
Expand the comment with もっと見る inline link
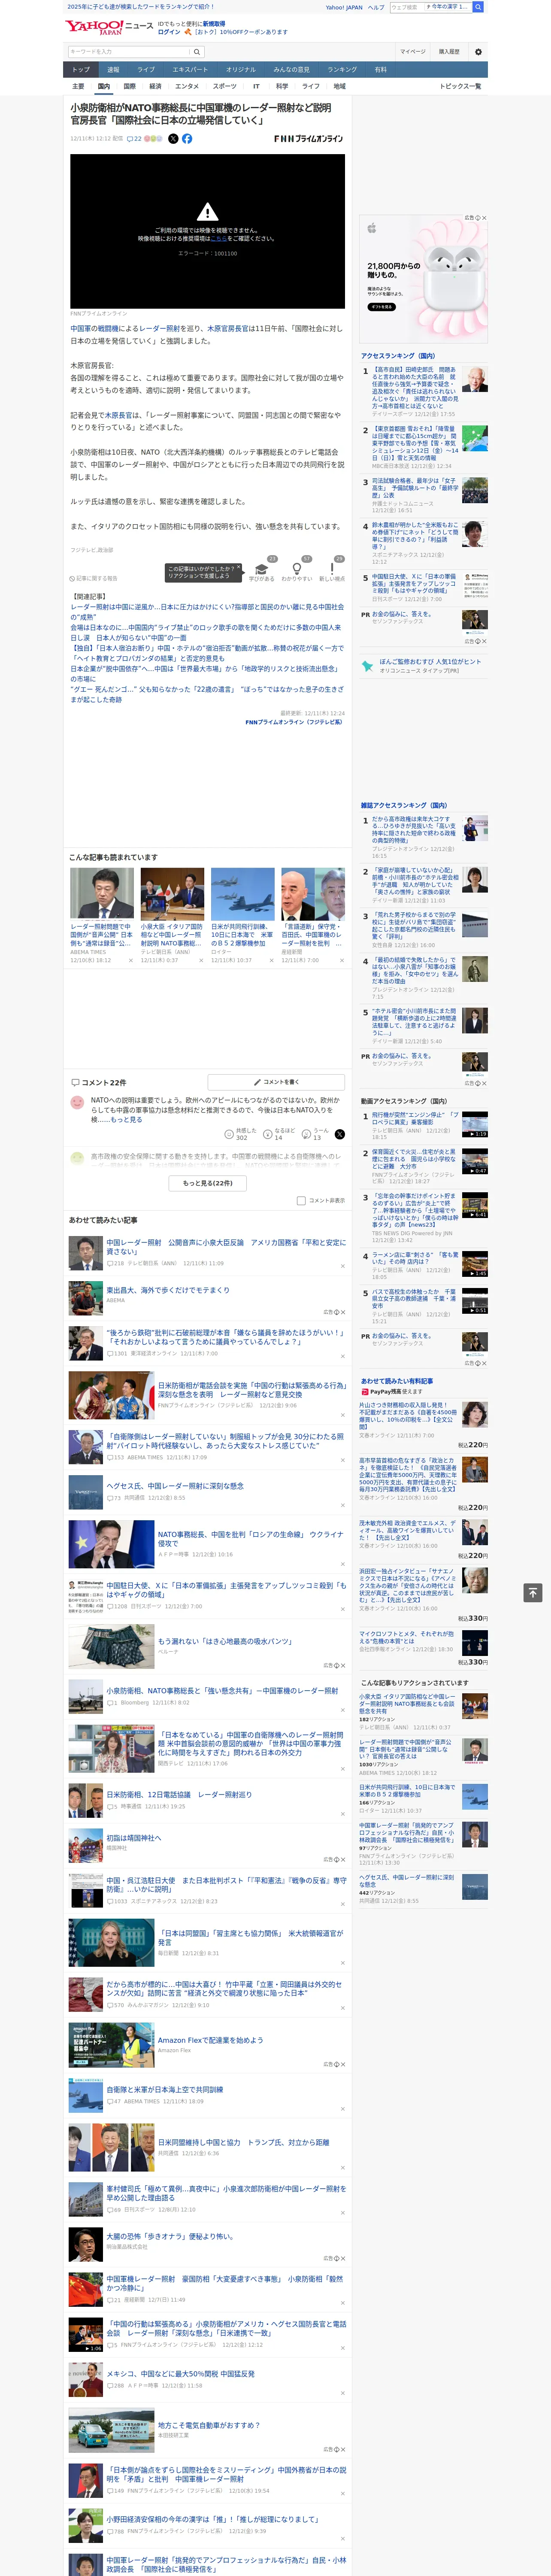tap(126, 1120)
